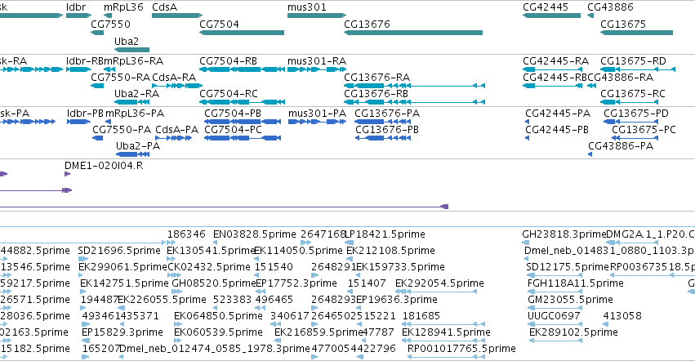This screenshot has height=361, width=695.
Task: Click the mus301 gene feature
Action: [x=317, y=16]
